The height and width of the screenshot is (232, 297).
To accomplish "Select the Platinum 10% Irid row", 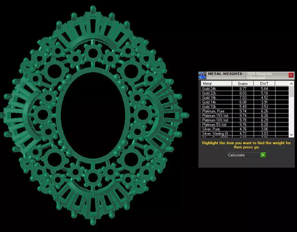I will coord(245,120).
